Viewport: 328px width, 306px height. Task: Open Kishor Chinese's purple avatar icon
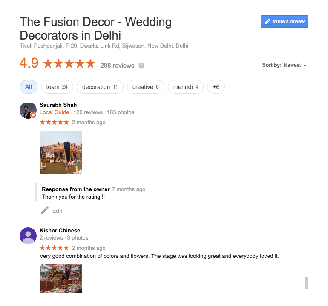[x=28, y=236]
